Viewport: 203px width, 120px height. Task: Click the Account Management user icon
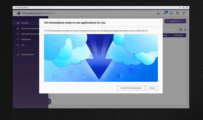coord(18,29)
